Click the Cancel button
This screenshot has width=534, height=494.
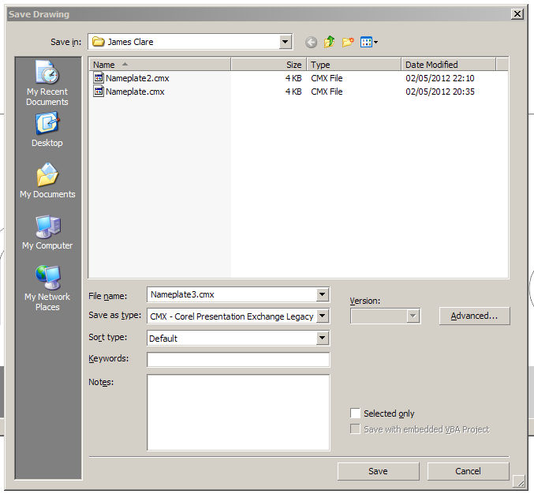[468, 471]
